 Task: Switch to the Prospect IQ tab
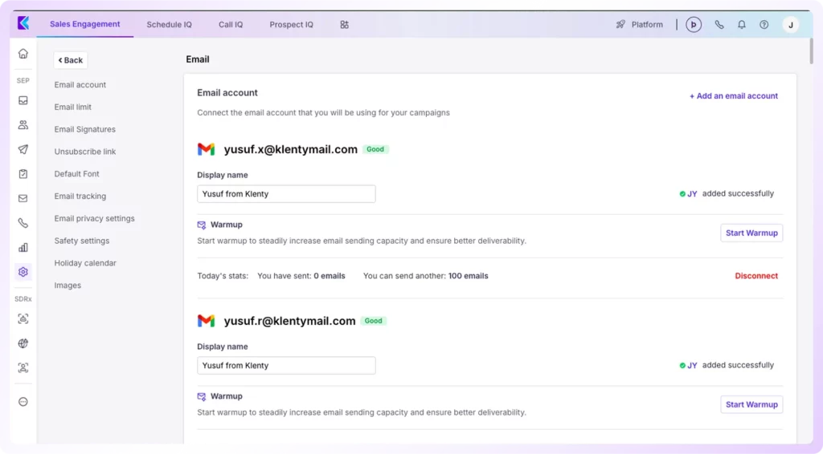click(x=291, y=25)
